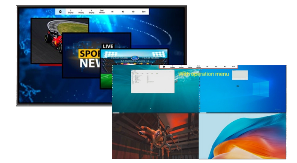Click the Windows logo on blue desktop
Image resolution: width=297 pixels, height=163 pixels.
[x=261, y=89]
